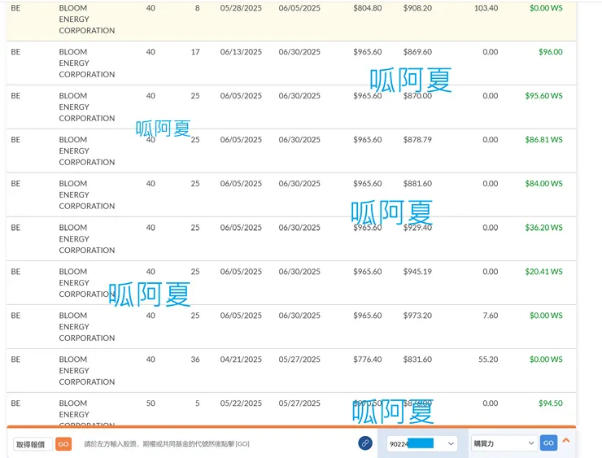Select the $96.00 gain value
602x458 pixels.
tap(550, 52)
